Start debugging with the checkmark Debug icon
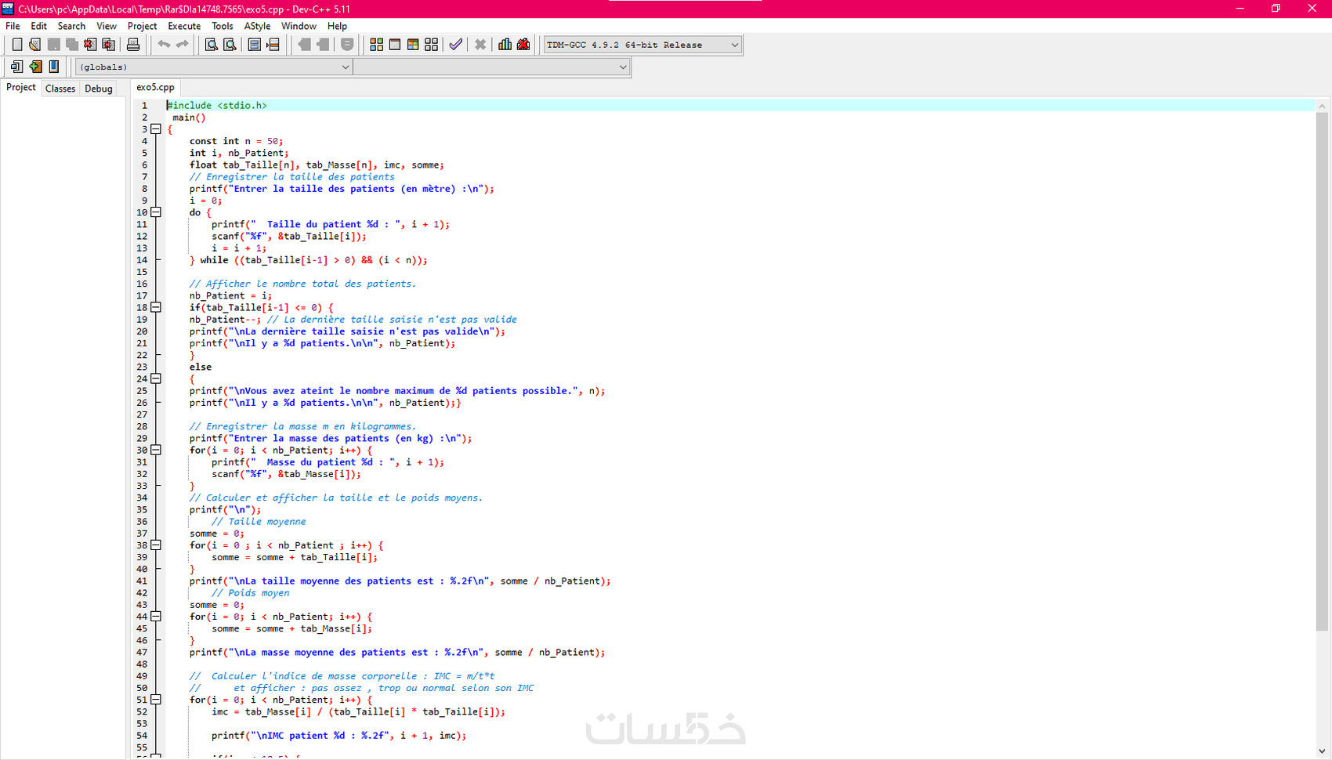This screenshot has height=760, width=1332. point(455,45)
